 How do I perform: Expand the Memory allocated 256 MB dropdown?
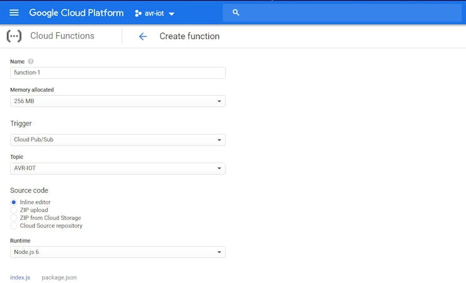pos(118,101)
